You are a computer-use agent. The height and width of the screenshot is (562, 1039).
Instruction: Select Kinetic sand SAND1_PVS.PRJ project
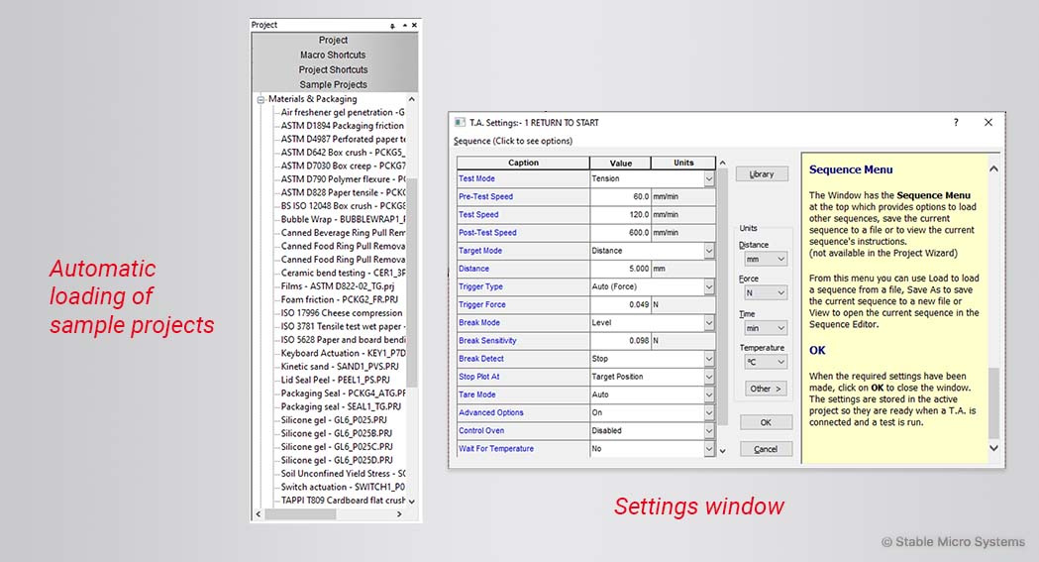pyautogui.click(x=340, y=367)
